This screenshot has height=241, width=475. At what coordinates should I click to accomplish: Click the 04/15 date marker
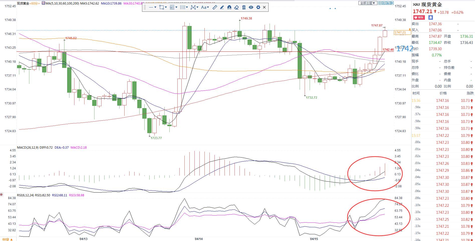tap(314, 239)
